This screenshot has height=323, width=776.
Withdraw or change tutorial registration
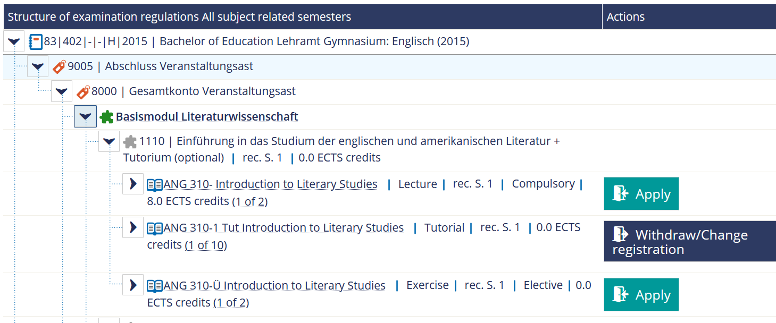(690, 241)
